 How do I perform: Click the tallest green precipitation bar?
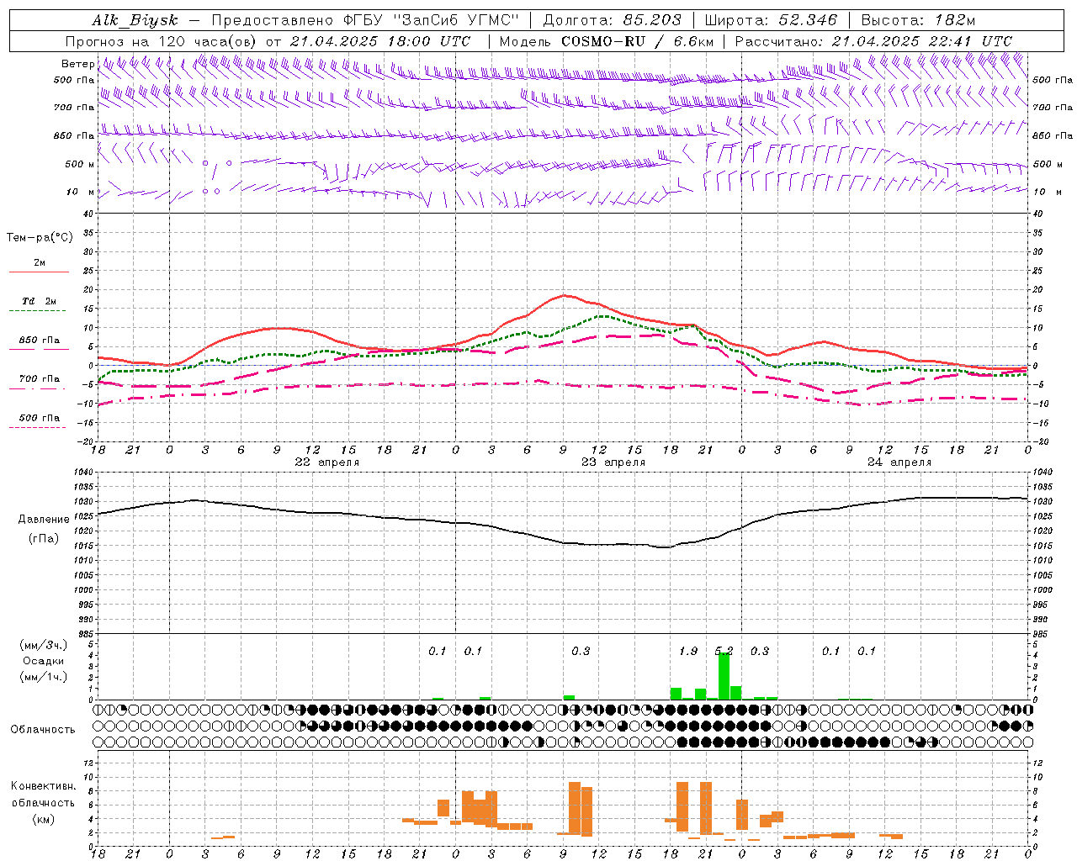click(724, 676)
